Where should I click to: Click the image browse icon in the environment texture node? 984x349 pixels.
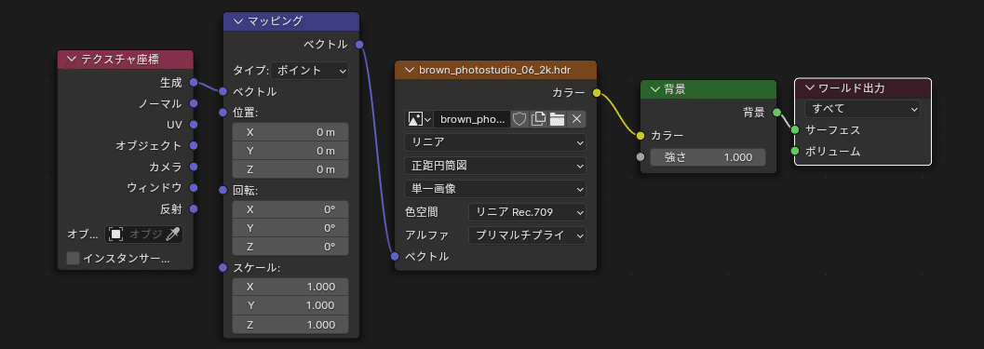point(419,119)
